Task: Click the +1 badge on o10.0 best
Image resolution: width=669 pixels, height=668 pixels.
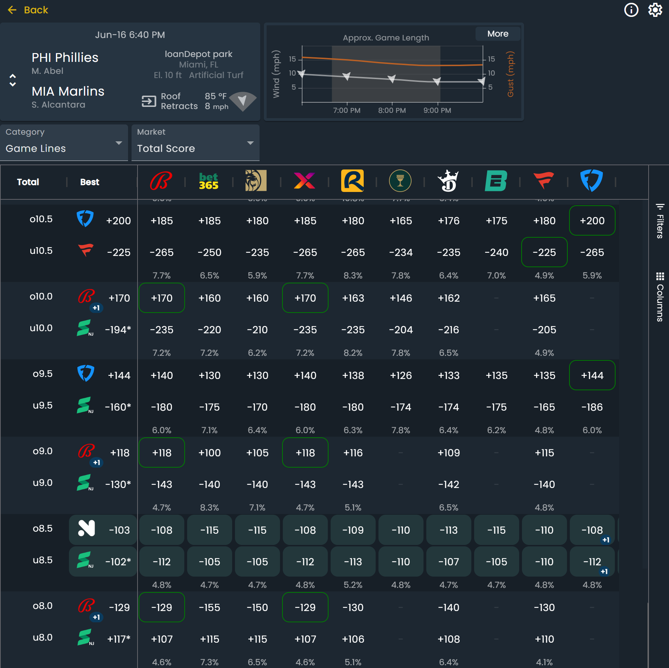Action: pyautogui.click(x=96, y=308)
